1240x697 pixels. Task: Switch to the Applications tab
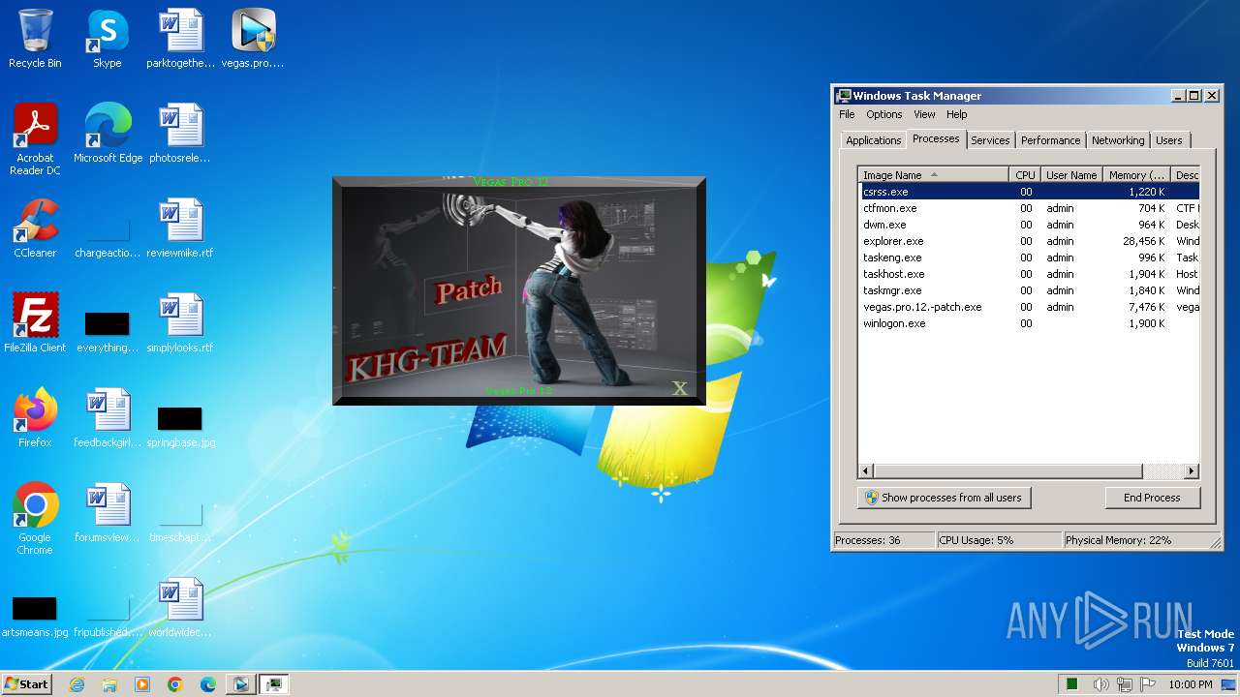coord(873,140)
